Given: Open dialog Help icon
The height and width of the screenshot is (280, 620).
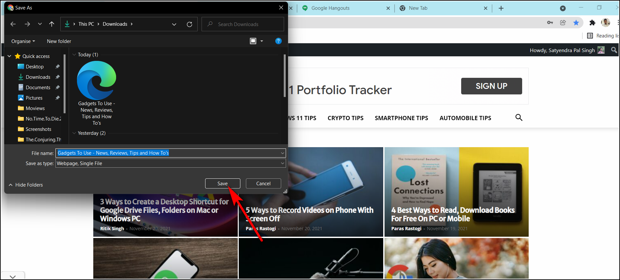Looking at the screenshot, I should (278, 41).
